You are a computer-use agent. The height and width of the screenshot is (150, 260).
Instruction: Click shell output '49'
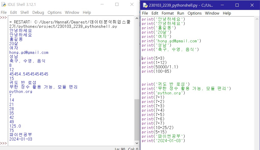(x=12, y=122)
